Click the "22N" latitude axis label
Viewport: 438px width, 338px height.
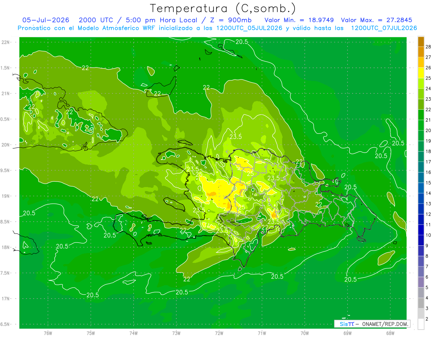[x=5, y=42]
